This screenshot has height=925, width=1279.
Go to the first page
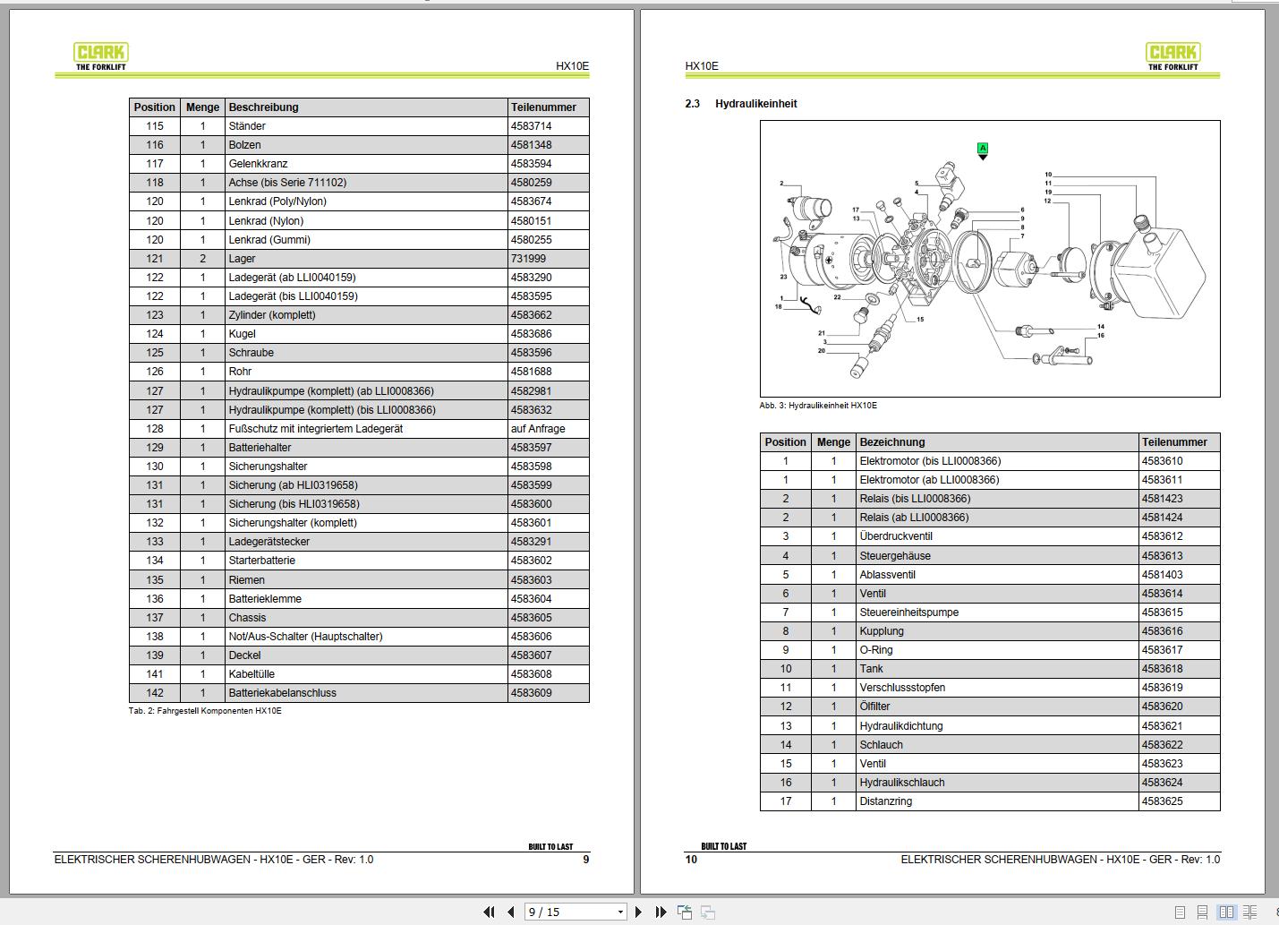tap(489, 912)
